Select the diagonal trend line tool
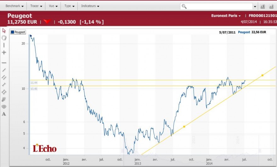The width and height of the screenshot is (277, 167). tap(4, 70)
